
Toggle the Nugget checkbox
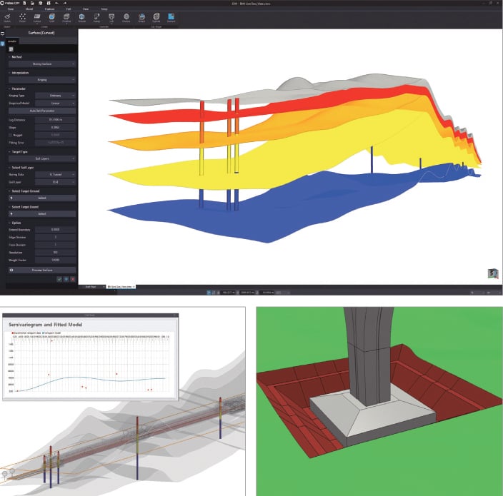click(x=11, y=135)
